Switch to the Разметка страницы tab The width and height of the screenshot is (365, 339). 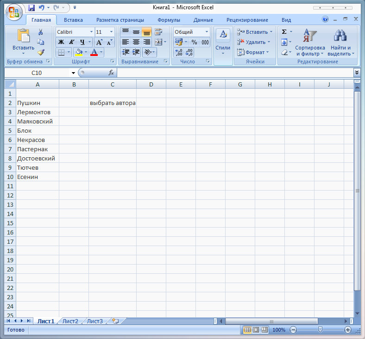[x=120, y=20]
